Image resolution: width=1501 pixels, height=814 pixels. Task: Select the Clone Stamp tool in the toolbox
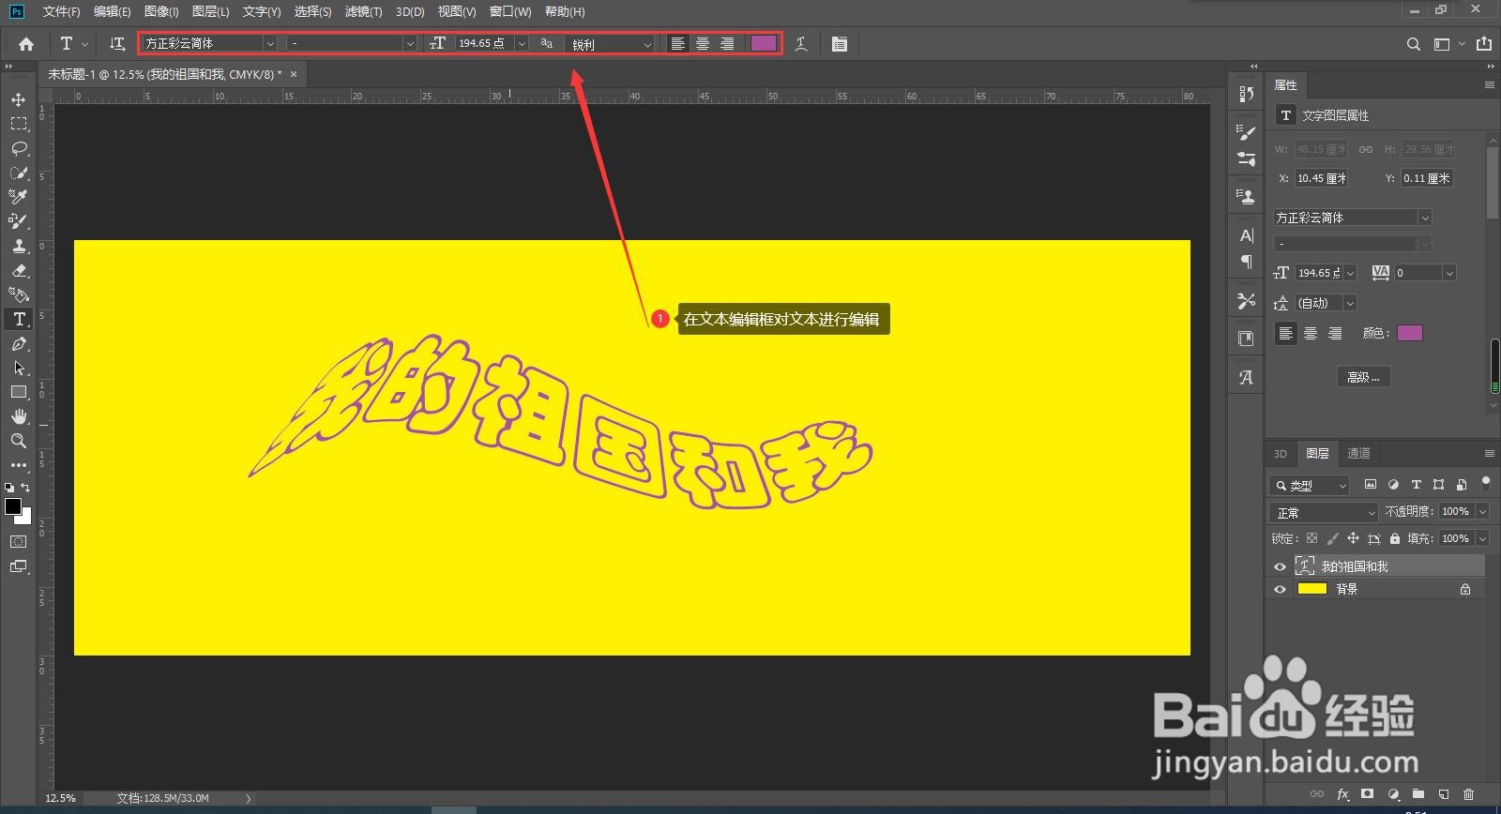19,246
